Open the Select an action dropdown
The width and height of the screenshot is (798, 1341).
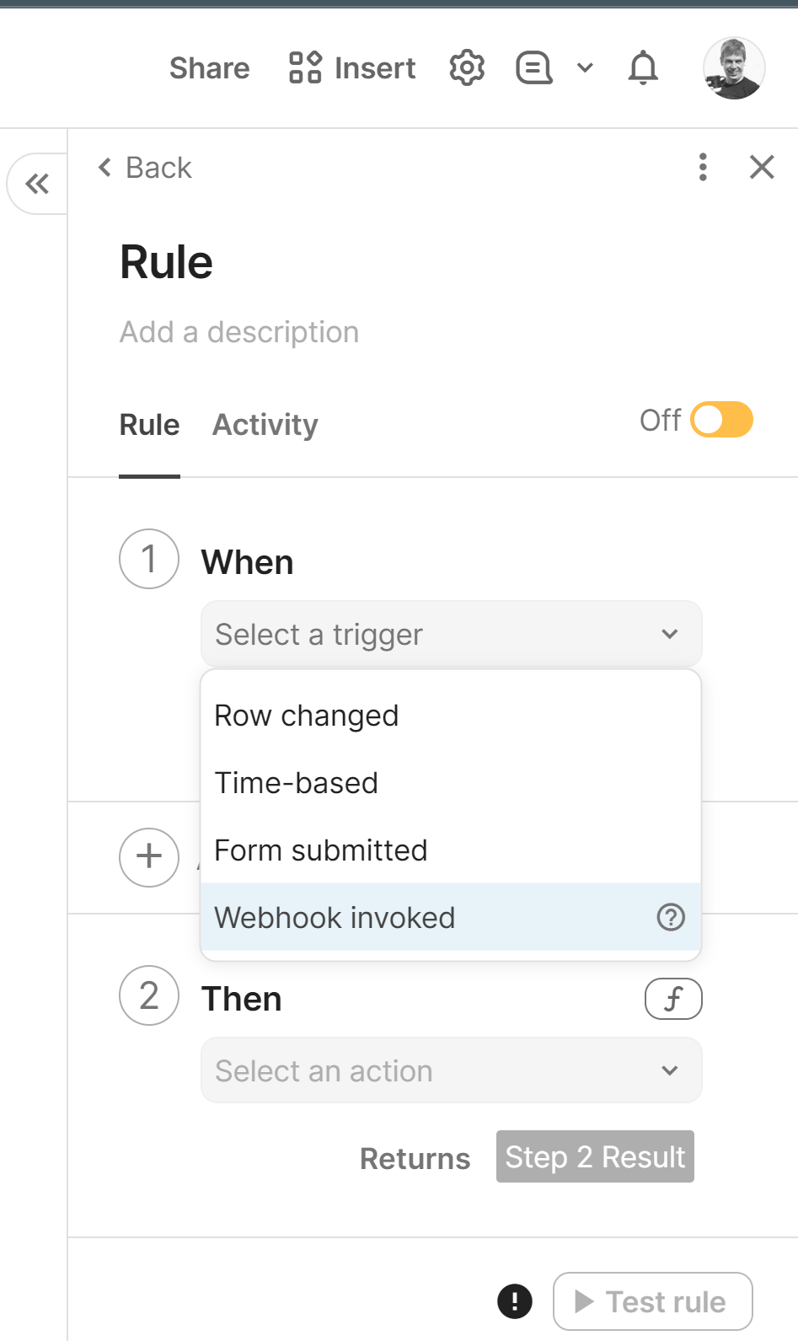[x=451, y=1070]
